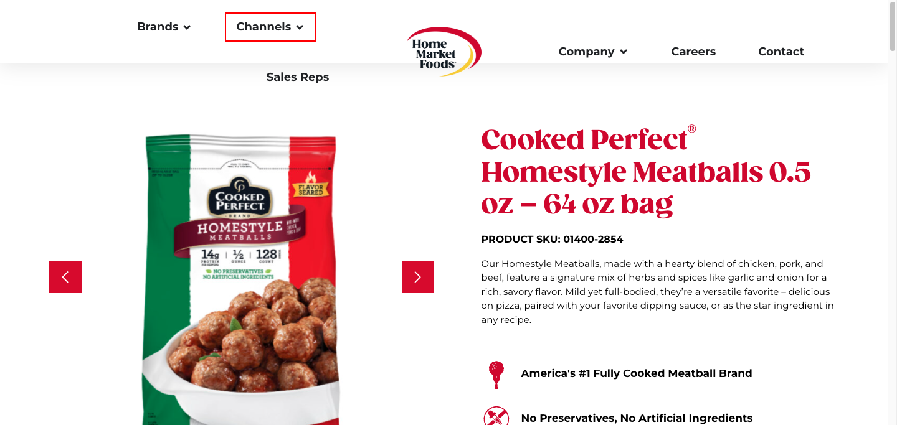897x425 pixels.
Task: Expand the Brands dropdown menu
Action: pos(164,27)
